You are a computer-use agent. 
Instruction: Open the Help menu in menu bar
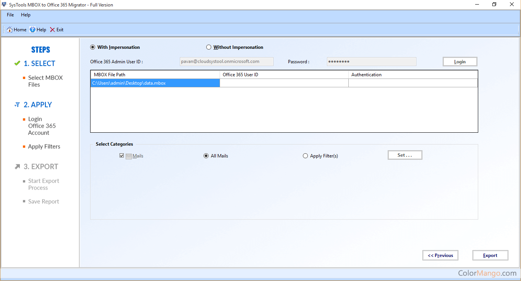[26, 15]
